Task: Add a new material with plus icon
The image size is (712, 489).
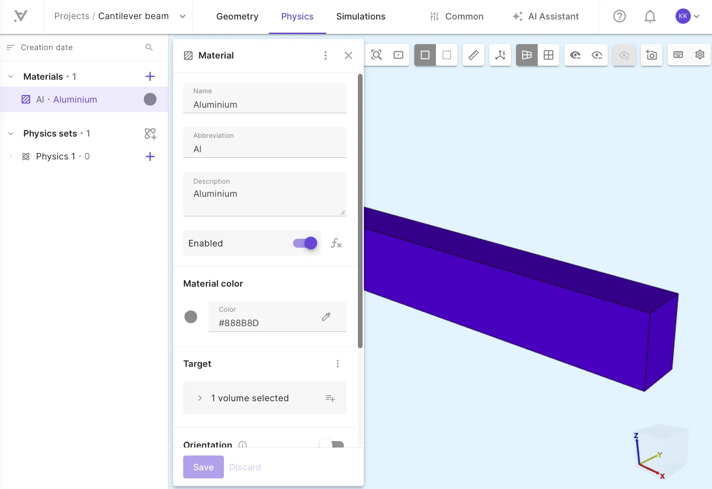Action: coord(150,76)
